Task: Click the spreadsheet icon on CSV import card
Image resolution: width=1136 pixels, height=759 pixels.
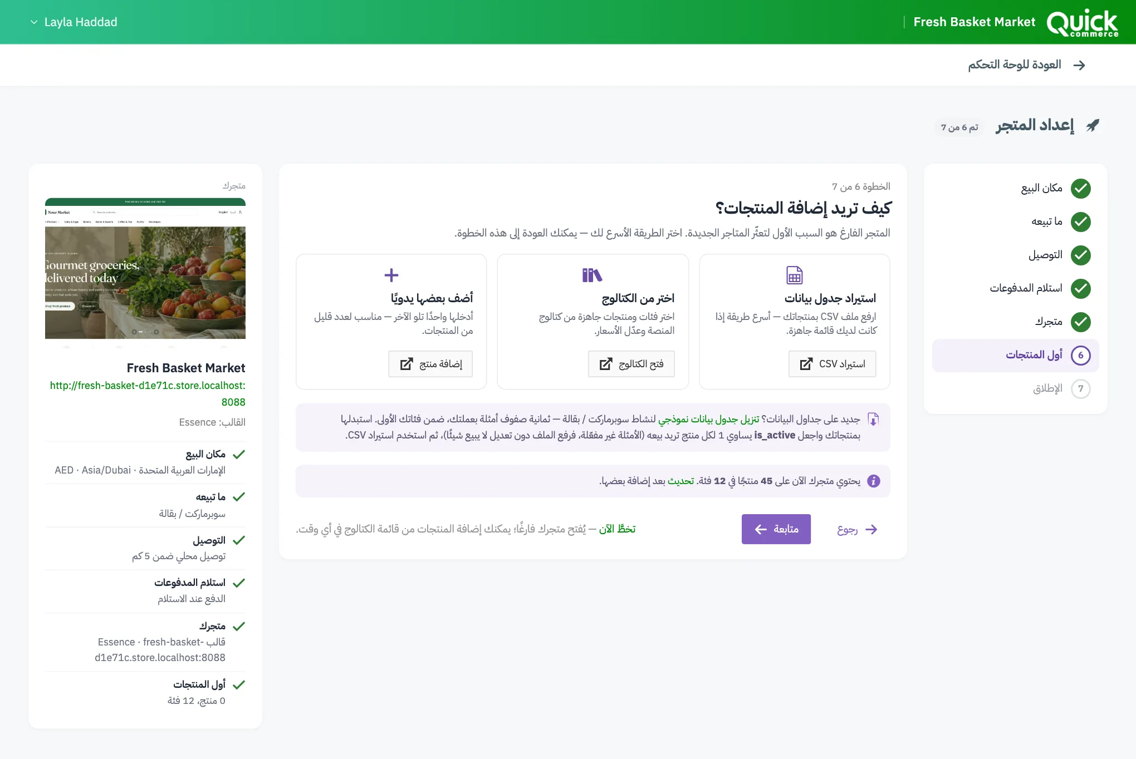Action: click(x=795, y=275)
